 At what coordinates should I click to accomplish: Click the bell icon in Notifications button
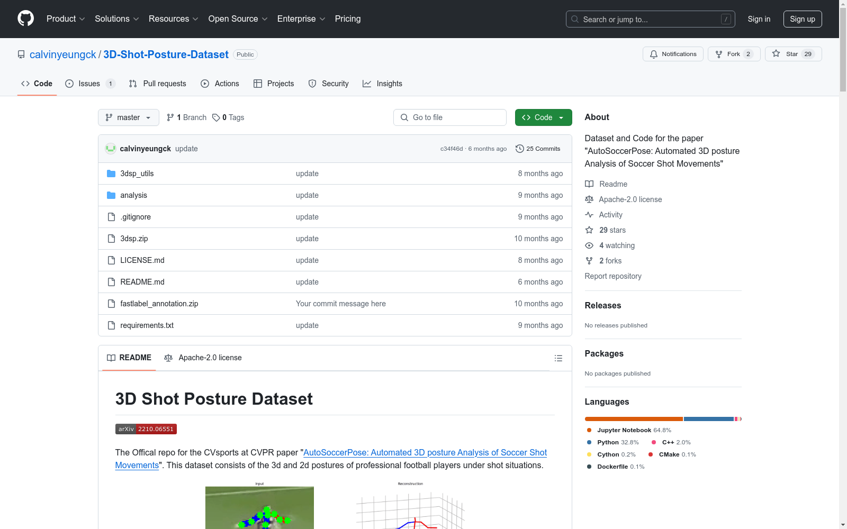coord(654,54)
